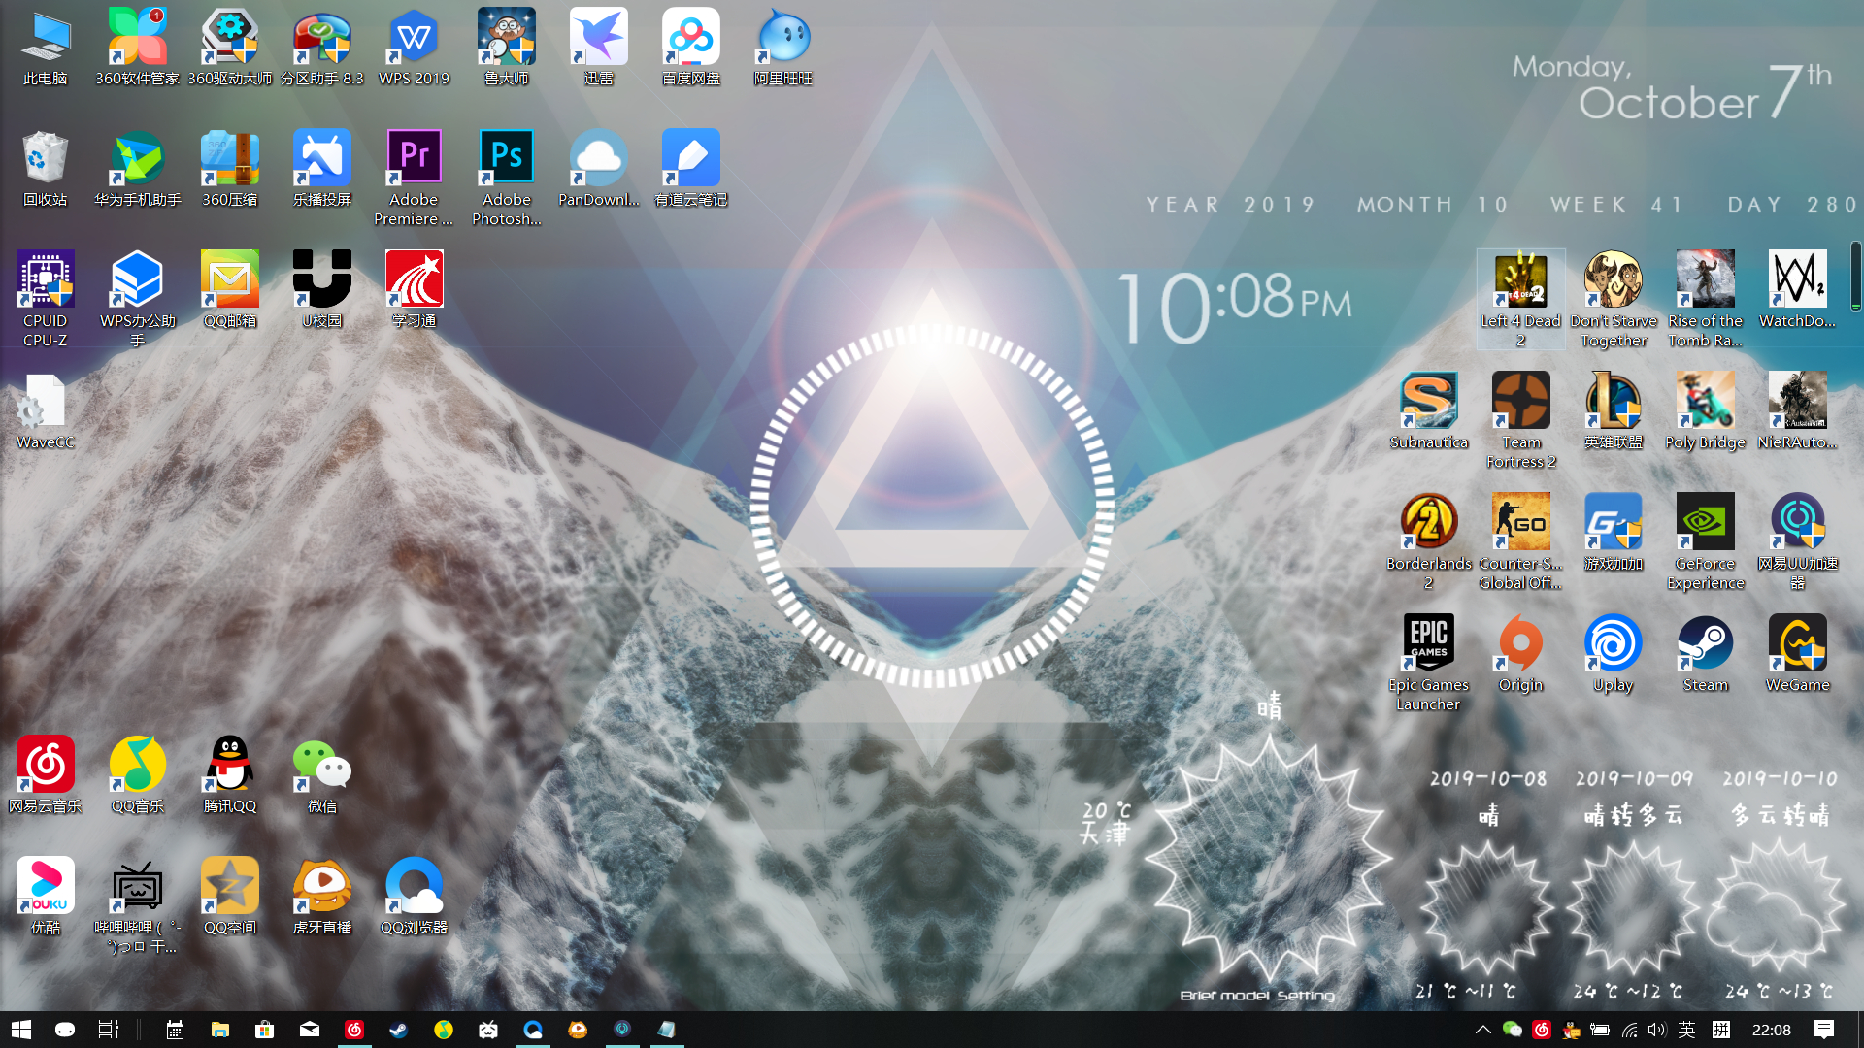Image resolution: width=1864 pixels, height=1048 pixels.
Task: Toggle English input mode indicator 英
Action: [x=1686, y=1030]
